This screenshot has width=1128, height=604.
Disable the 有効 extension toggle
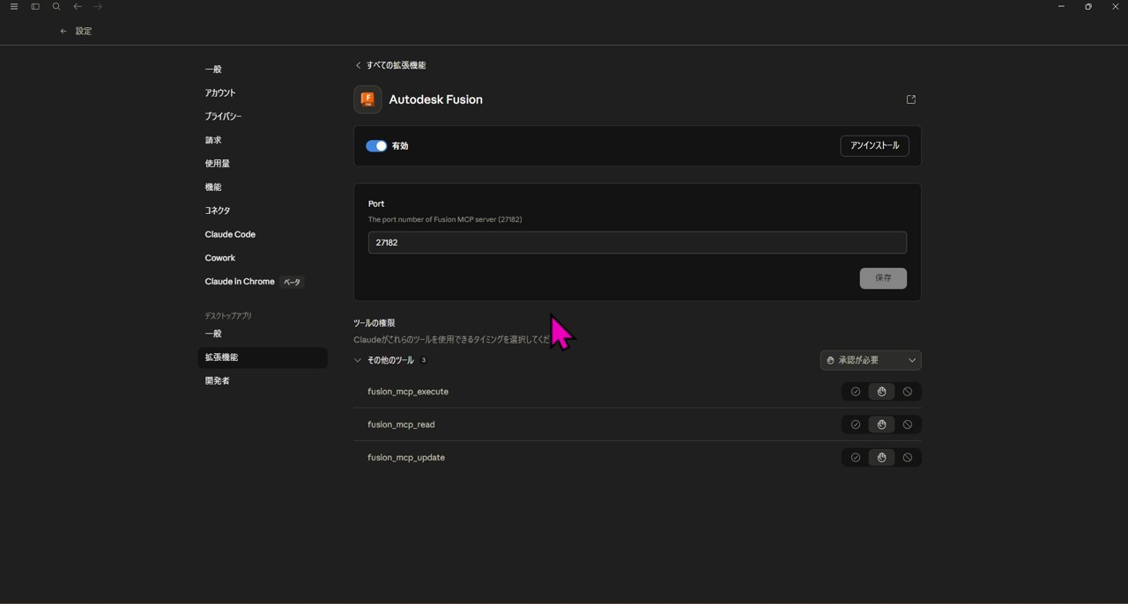[x=376, y=146]
